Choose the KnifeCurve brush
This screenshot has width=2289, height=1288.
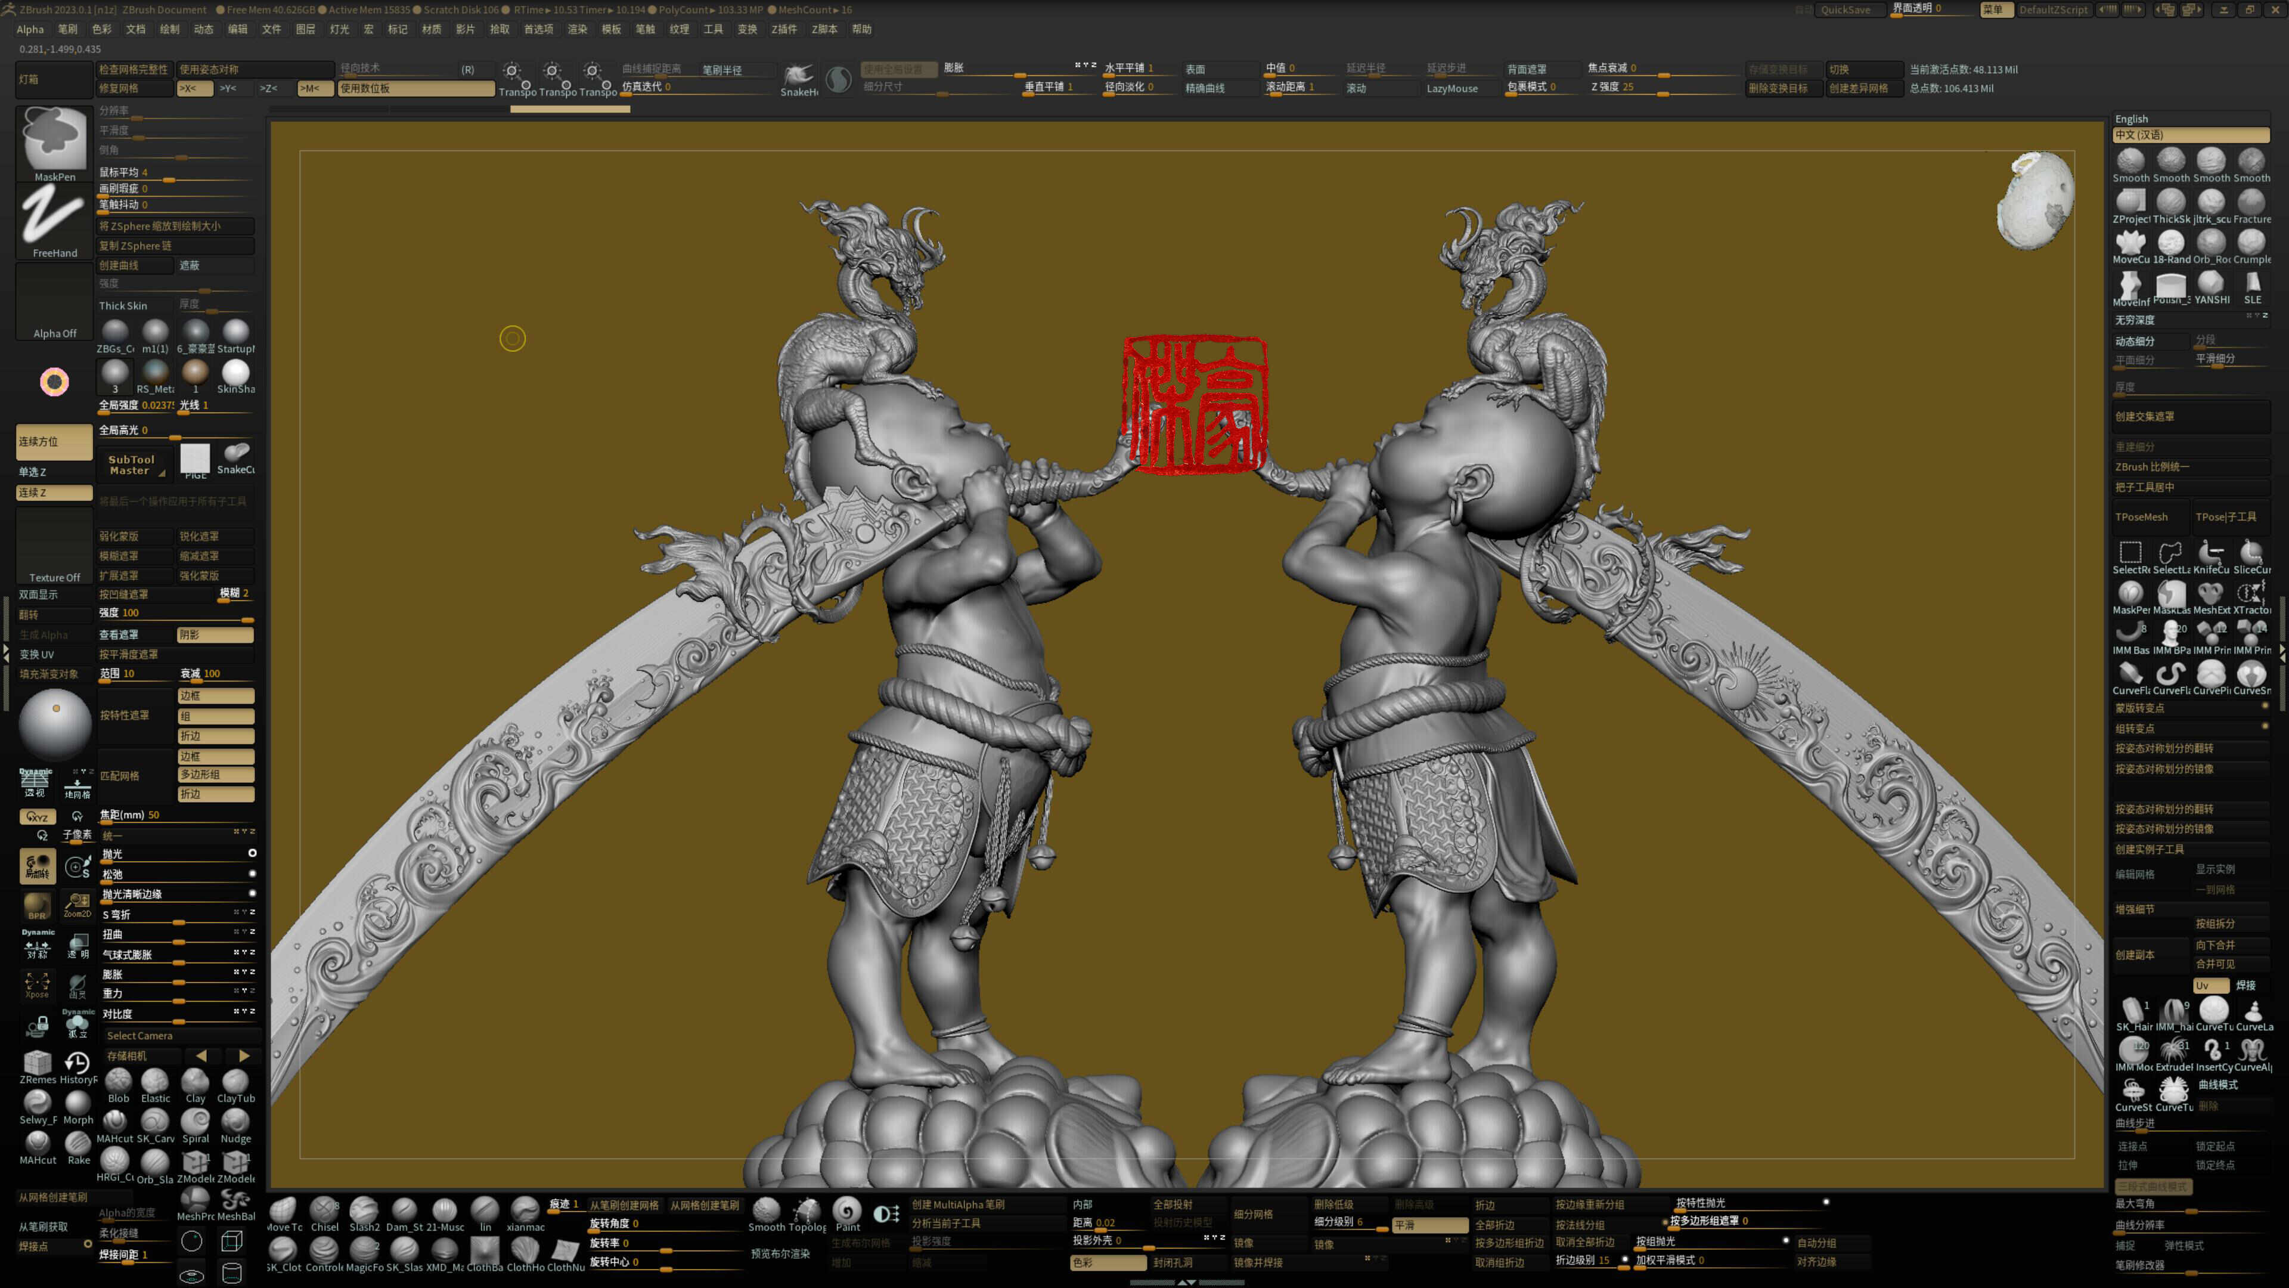coord(2211,553)
